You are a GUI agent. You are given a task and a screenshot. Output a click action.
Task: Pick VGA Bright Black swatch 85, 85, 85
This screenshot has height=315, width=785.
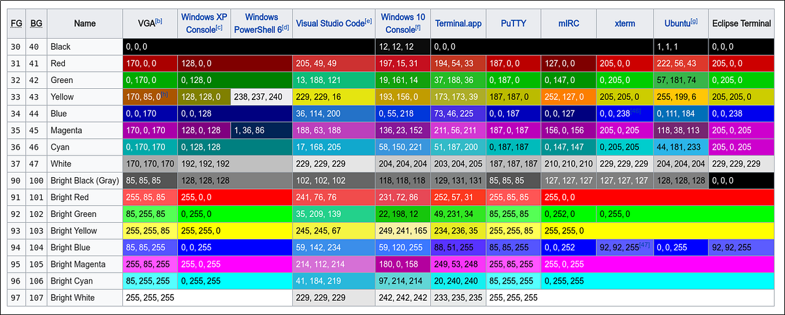pyautogui.click(x=150, y=180)
